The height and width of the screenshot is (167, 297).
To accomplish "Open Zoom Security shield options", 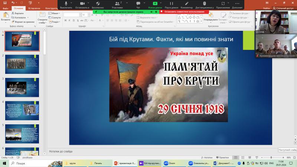I will click(98, 5).
